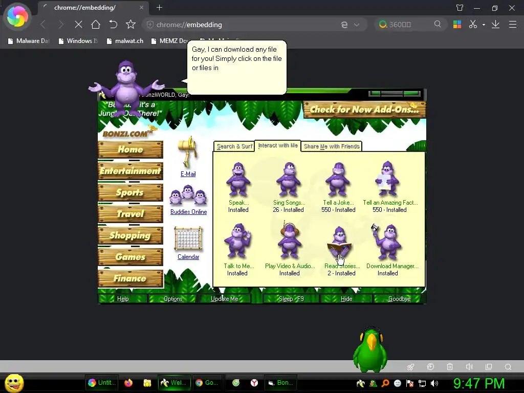Open the Games section

130,257
